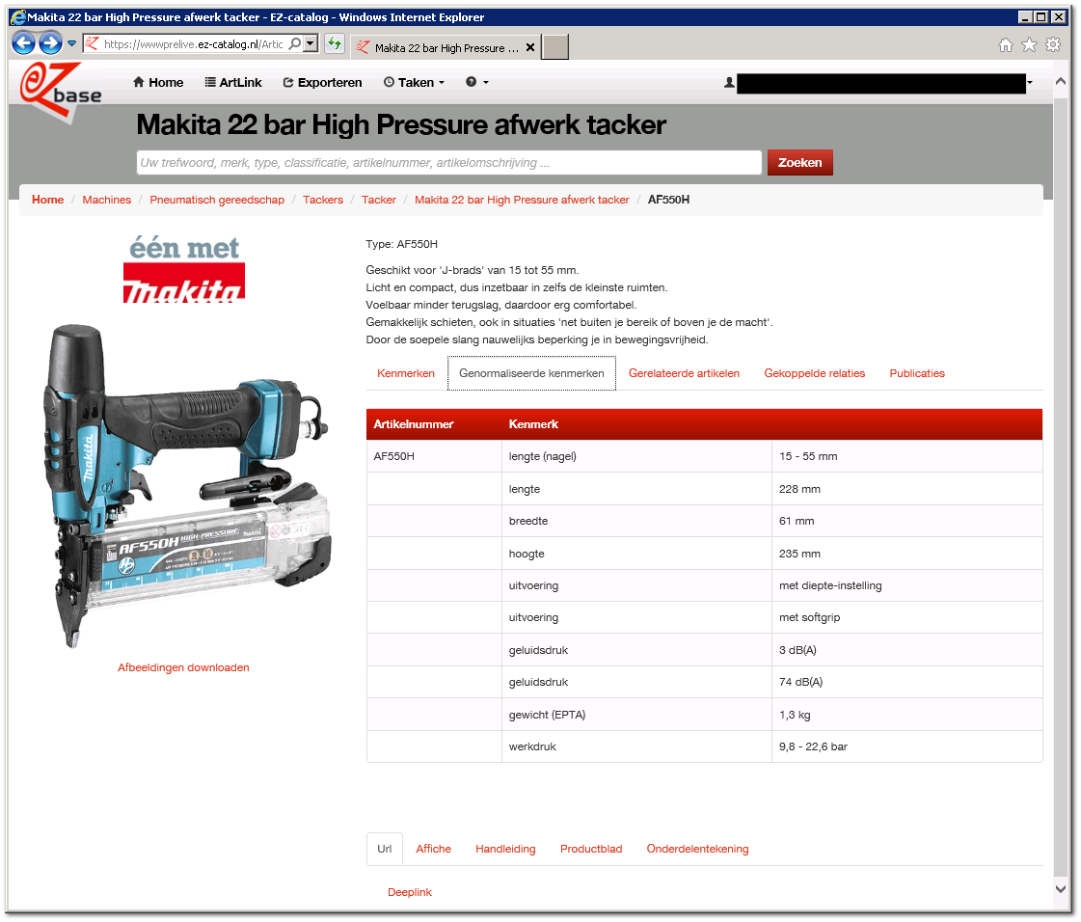
Task: Go forward with the browser forward arrow
Action: [x=50, y=43]
